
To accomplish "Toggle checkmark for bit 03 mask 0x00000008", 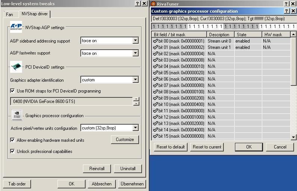I will 155,60.
